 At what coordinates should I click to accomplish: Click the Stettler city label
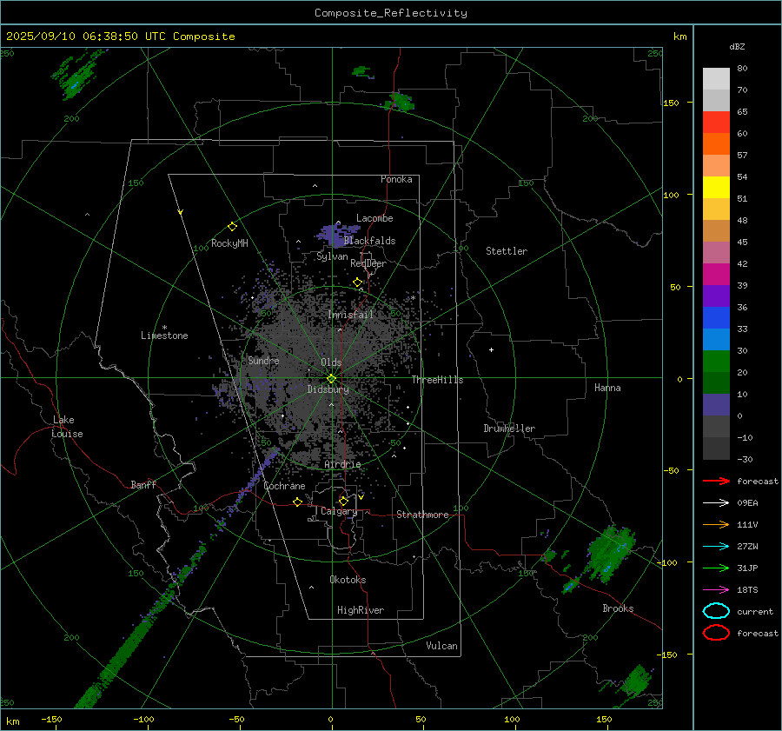click(507, 251)
